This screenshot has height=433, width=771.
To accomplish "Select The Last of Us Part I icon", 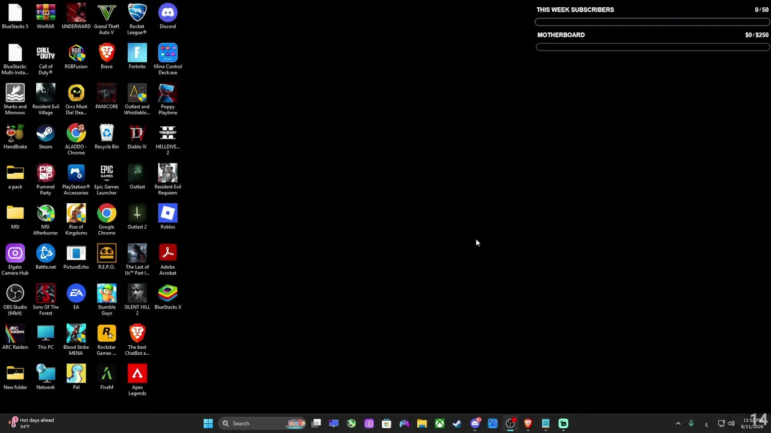I will coord(137,260).
